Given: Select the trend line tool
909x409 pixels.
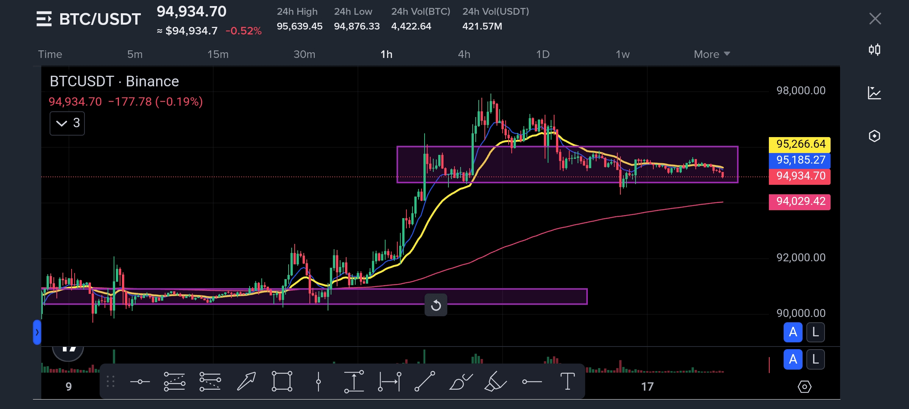Looking at the screenshot, I should [x=425, y=381].
